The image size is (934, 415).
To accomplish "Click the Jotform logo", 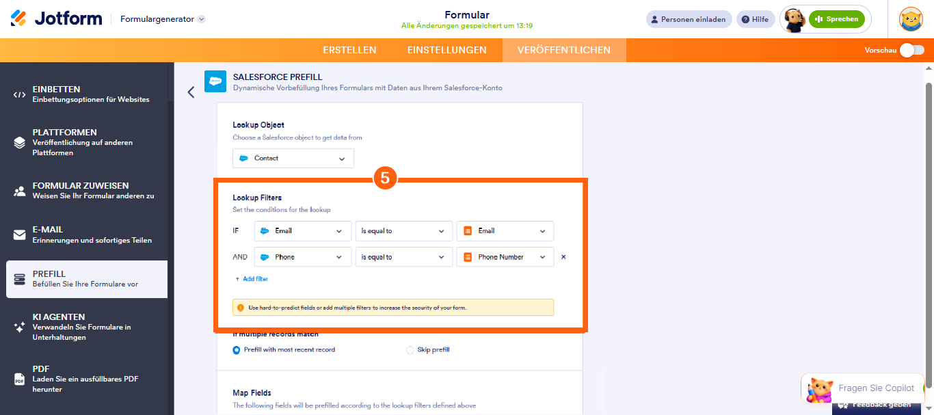I will [x=56, y=19].
